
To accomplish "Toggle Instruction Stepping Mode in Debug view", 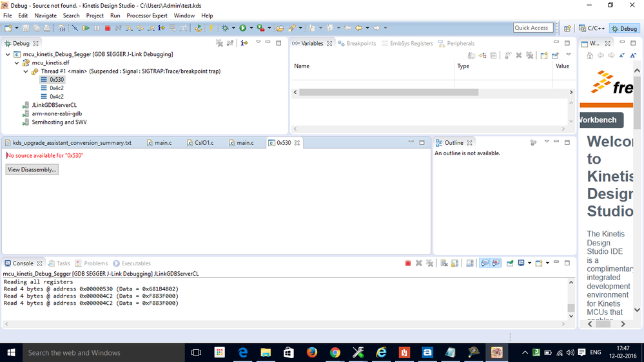I will (x=244, y=43).
